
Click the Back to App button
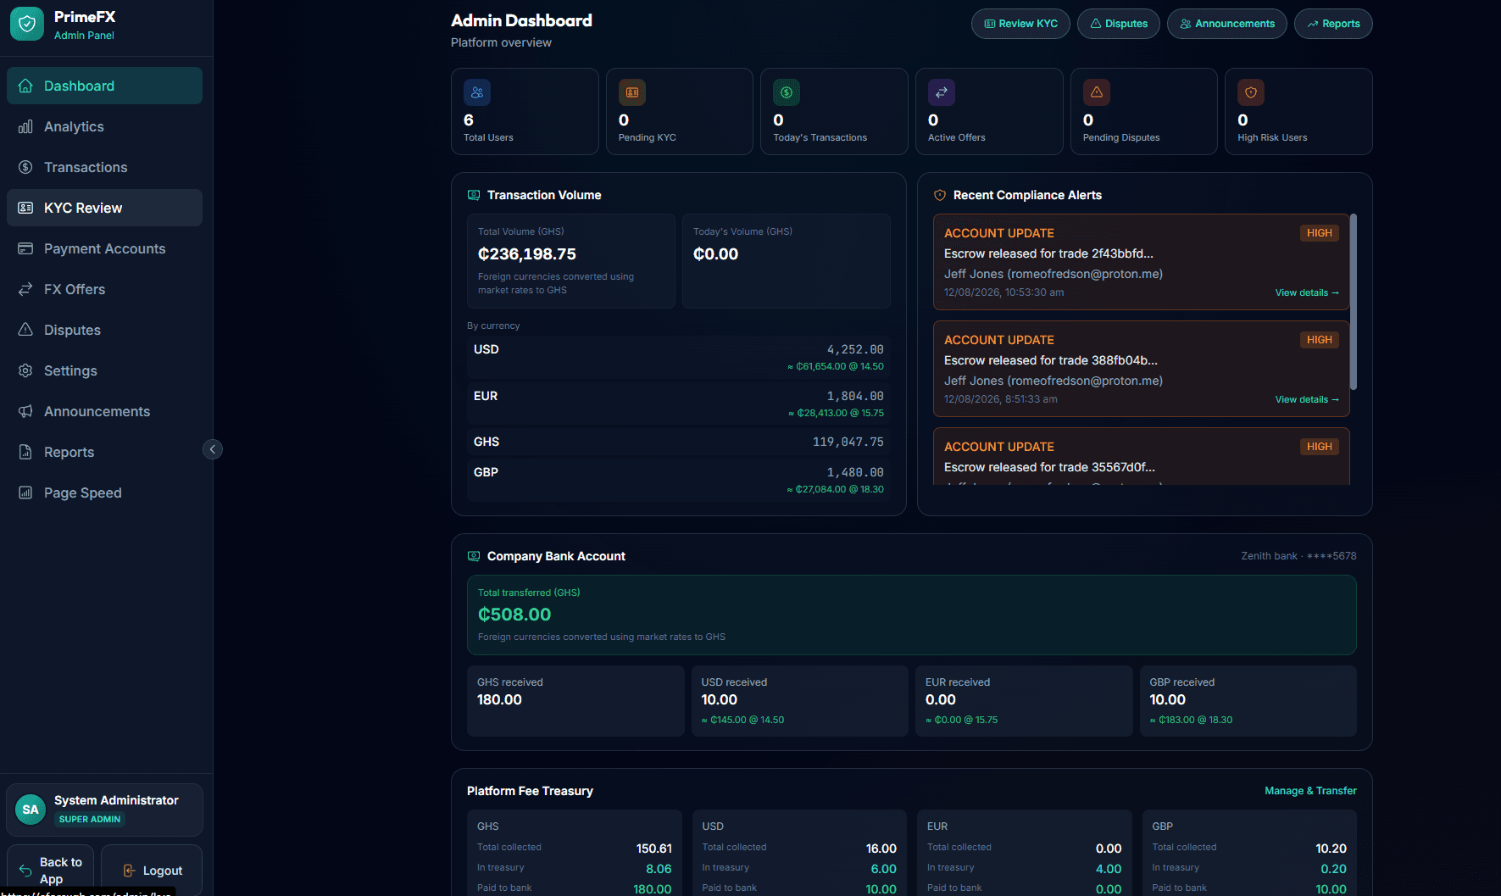pyautogui.click(x=50, y=871)
